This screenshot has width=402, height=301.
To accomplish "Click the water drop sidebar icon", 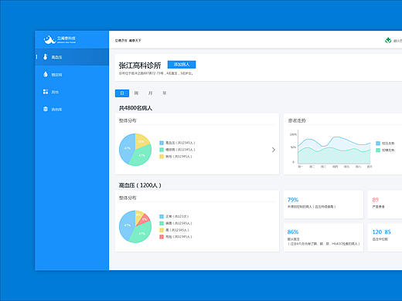I will click(46, 74).
